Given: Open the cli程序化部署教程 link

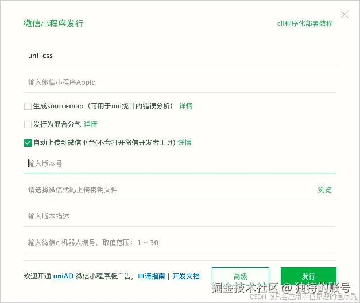Looking at the screenshot, I should [x=305, y=23].
